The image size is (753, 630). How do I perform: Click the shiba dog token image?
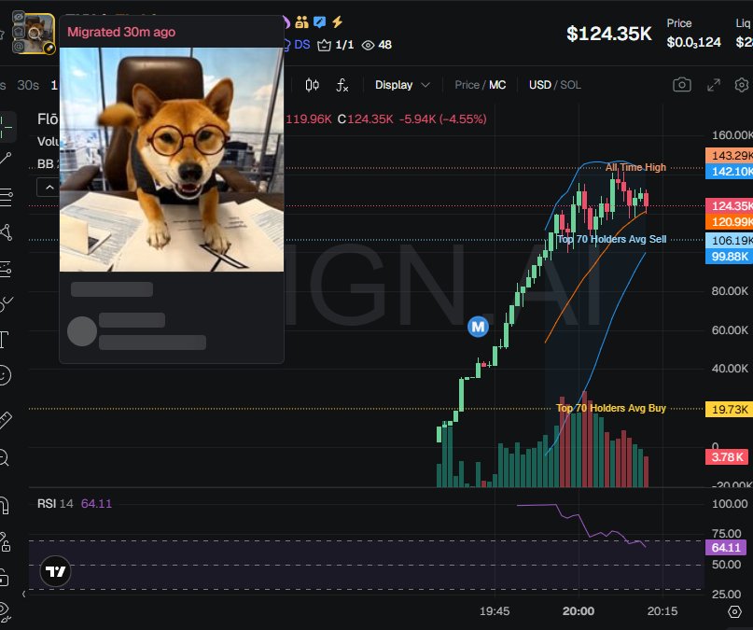pos(172,160)
